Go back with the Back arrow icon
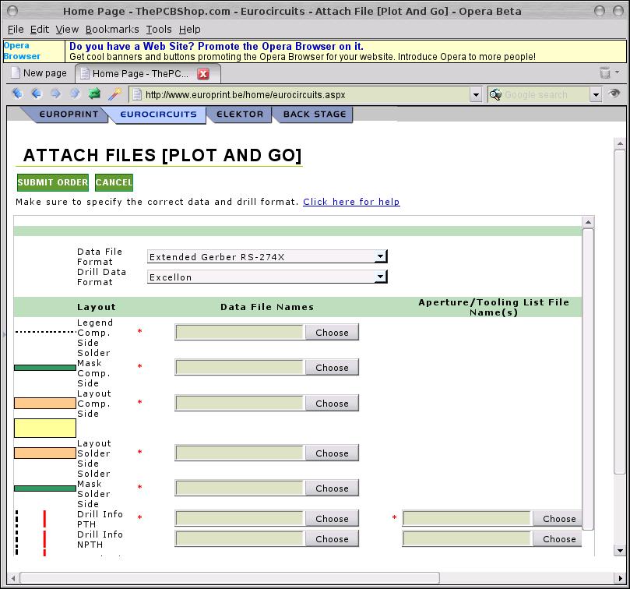 (x=37, y=94)
